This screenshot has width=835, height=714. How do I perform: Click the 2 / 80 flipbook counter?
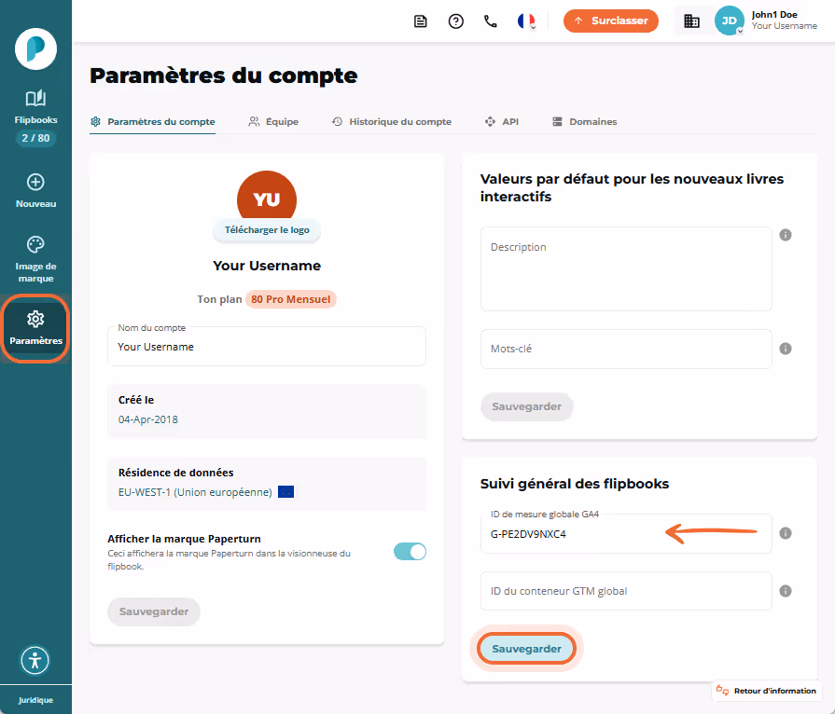click(x=35, y=138)
